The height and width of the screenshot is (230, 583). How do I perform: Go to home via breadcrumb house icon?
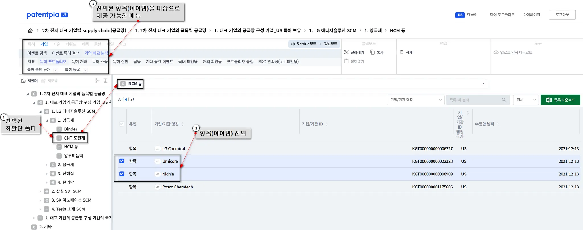pyautogui.click(x=30, y=30)
